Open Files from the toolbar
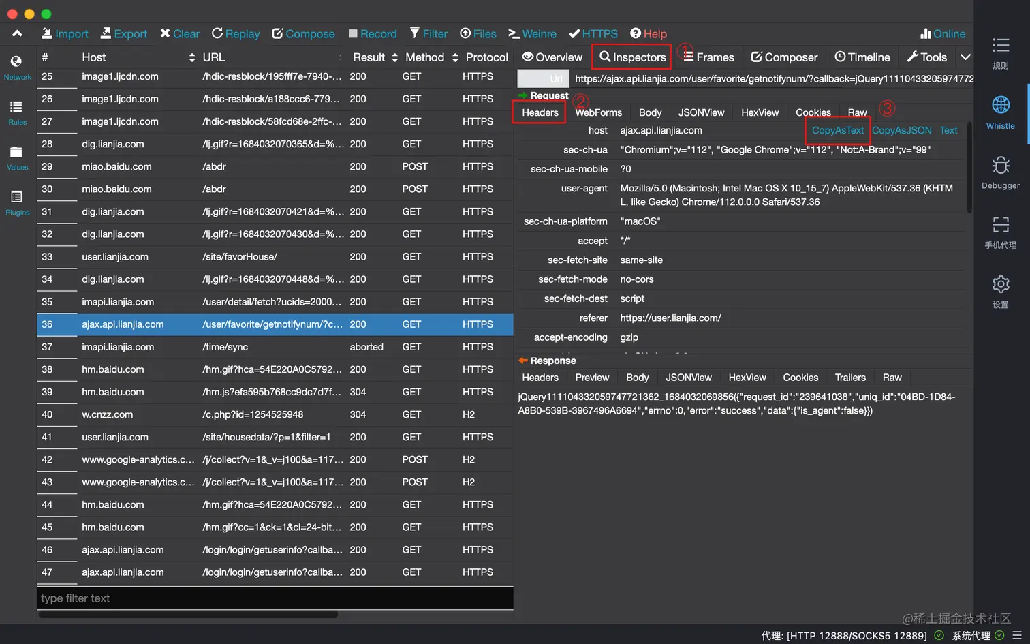Viewport: 1030px width, 644px height. (x=478, y=33)
